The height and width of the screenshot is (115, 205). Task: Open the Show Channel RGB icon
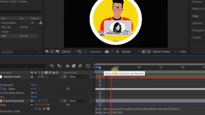point(117,52)
